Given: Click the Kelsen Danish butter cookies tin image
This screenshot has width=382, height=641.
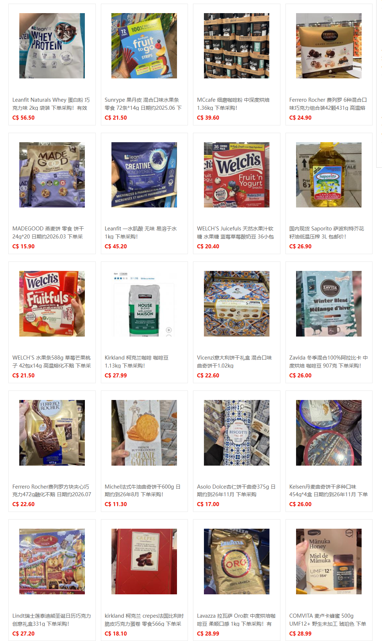Looking at the screenshot, I should click(329, 433).
